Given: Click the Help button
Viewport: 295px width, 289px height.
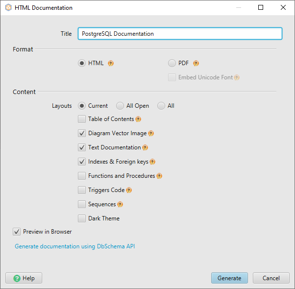Looking at the screenshot, I should coord(24,278).
